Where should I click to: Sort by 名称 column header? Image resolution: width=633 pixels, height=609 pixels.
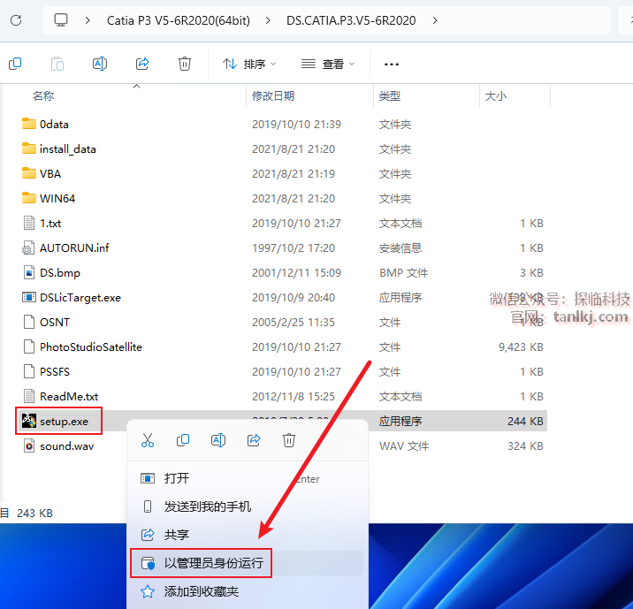[x=43, y=96]
